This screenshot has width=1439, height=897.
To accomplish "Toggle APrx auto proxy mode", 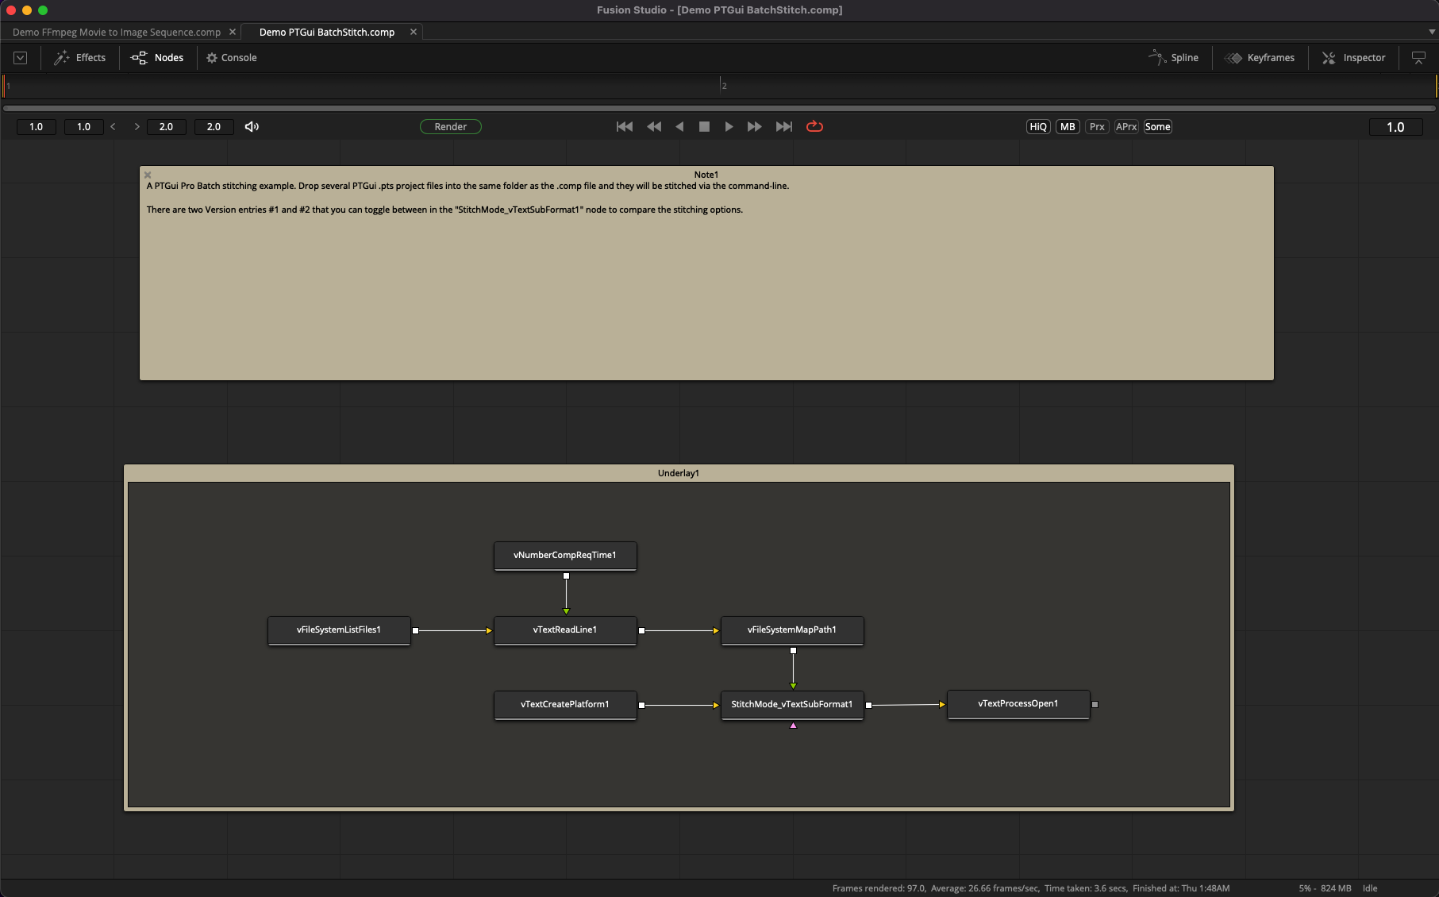I will (1126, 127).
